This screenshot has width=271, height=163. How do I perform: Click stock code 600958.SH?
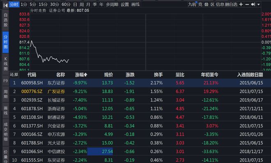[32, 83]
